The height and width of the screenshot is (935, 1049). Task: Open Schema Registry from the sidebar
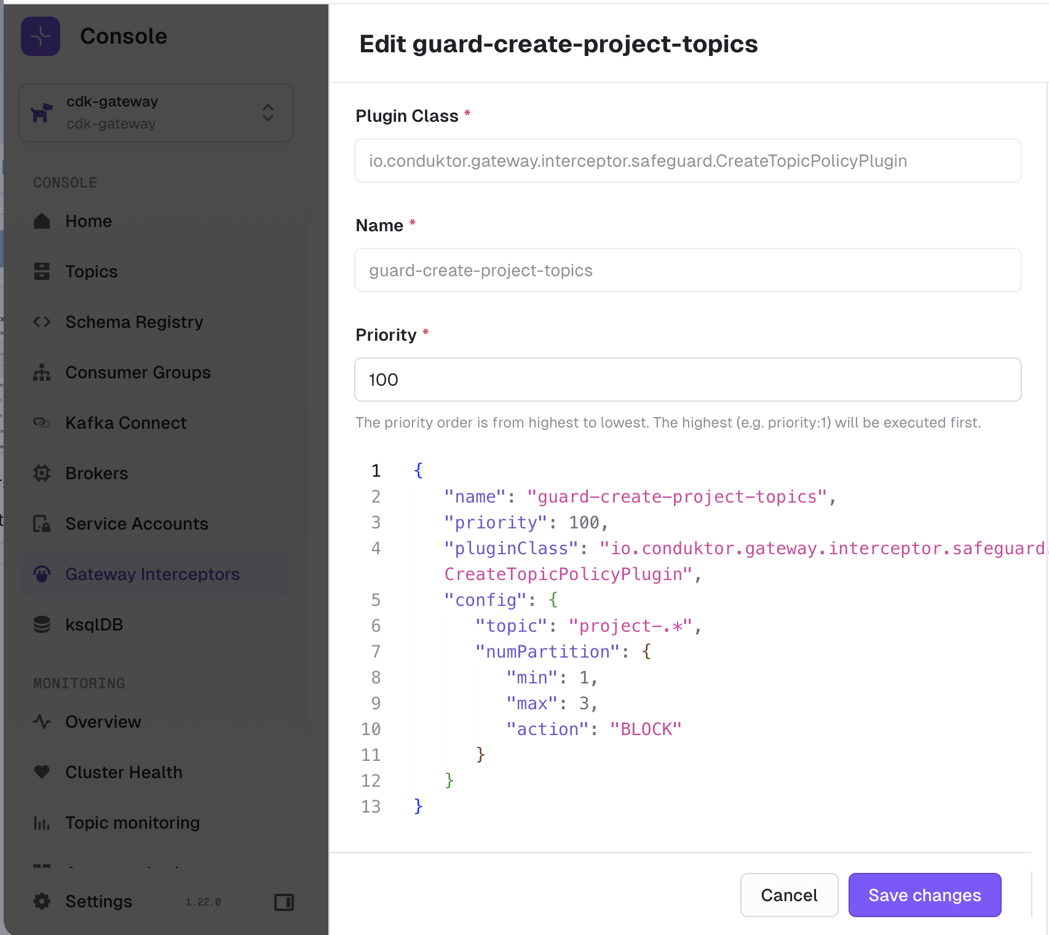point(41,322)
